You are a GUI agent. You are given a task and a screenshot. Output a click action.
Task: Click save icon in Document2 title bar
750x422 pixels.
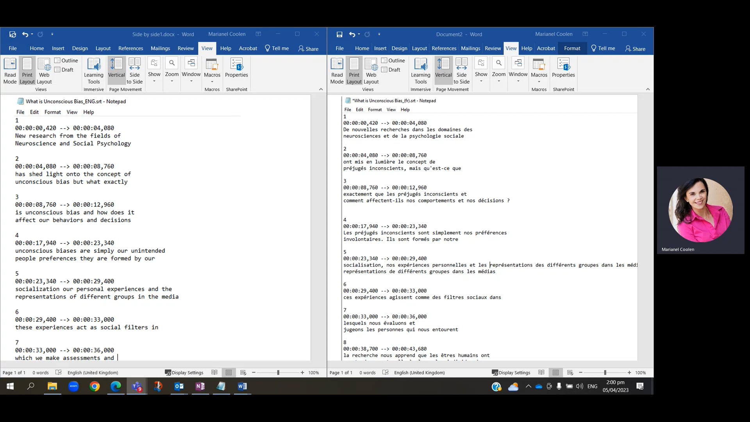(x=339, y=34)
